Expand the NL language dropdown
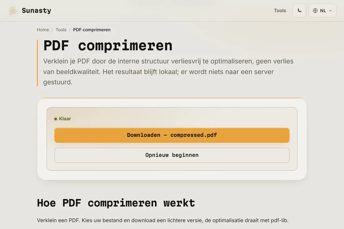 pyautogui.click(x=322, y=11)
